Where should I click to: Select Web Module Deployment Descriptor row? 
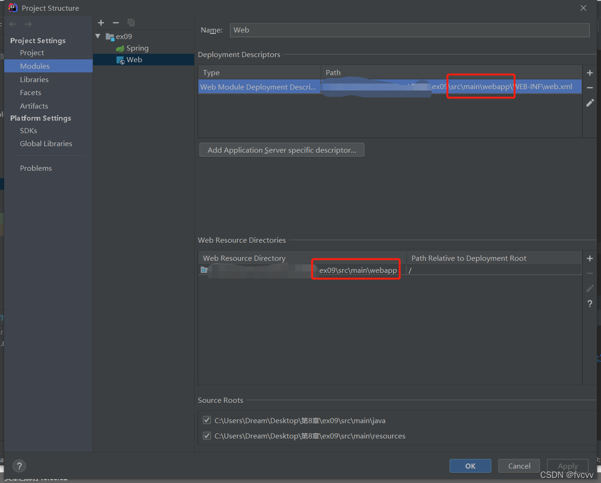click(390, 87)
